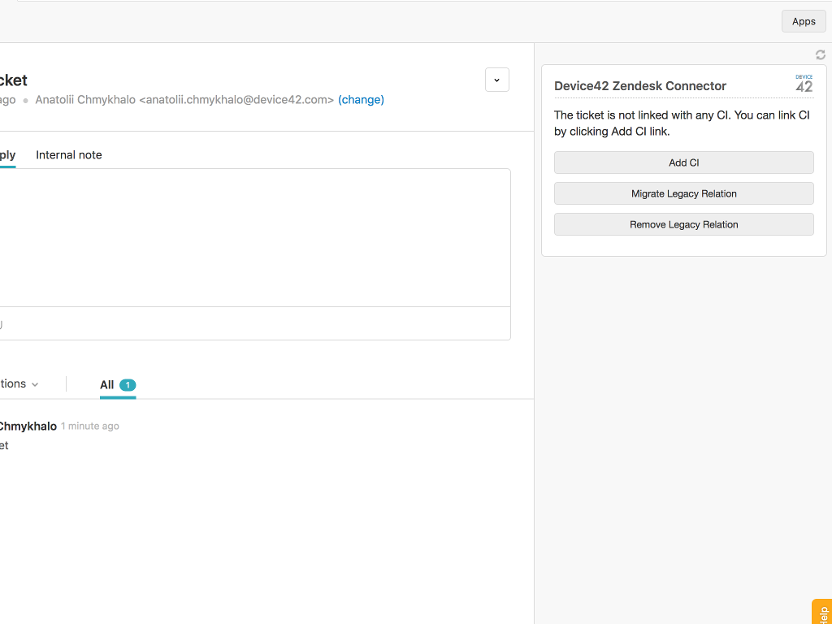Image resolution: width=832 pixels, height=624 pixels.
Task: Refresh the apps sidebar with reload icon
Action: 820,55
